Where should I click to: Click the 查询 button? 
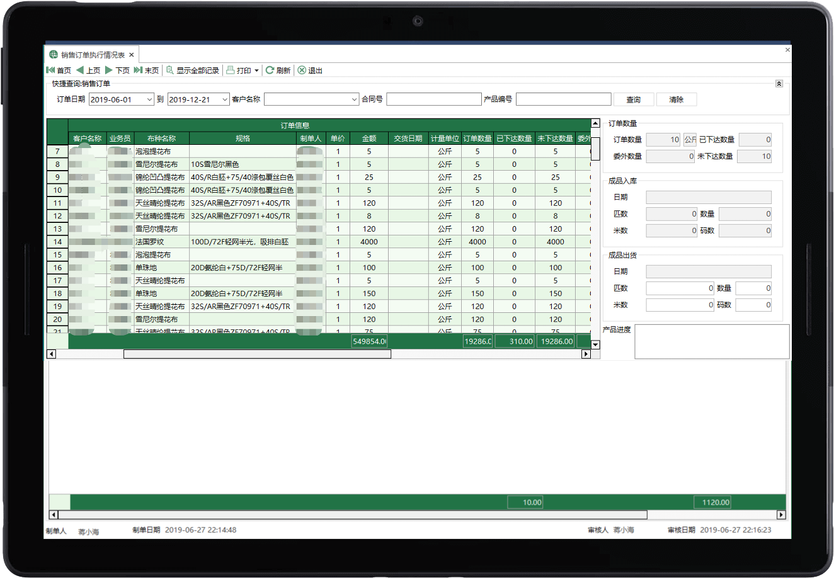[633, 99]
